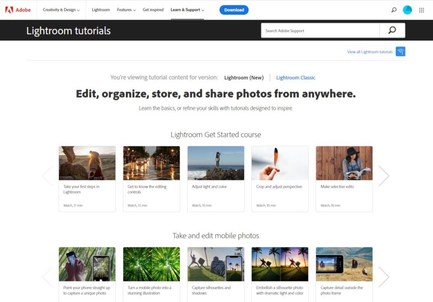Click 'Point your phone straight up' title
This screenshot has width=433, height=302.
pyautogui.click(x=87, y=291)
